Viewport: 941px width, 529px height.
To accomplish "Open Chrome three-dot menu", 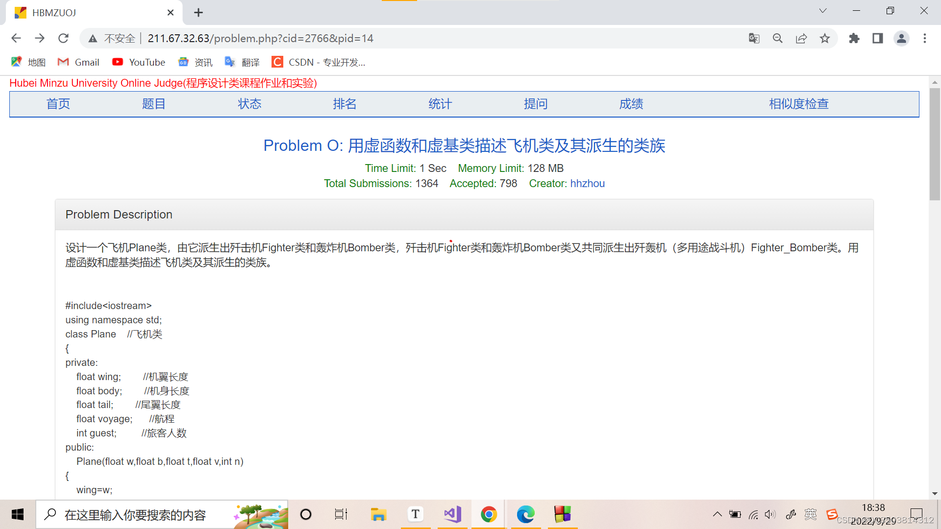I will [x=925, y=38].
